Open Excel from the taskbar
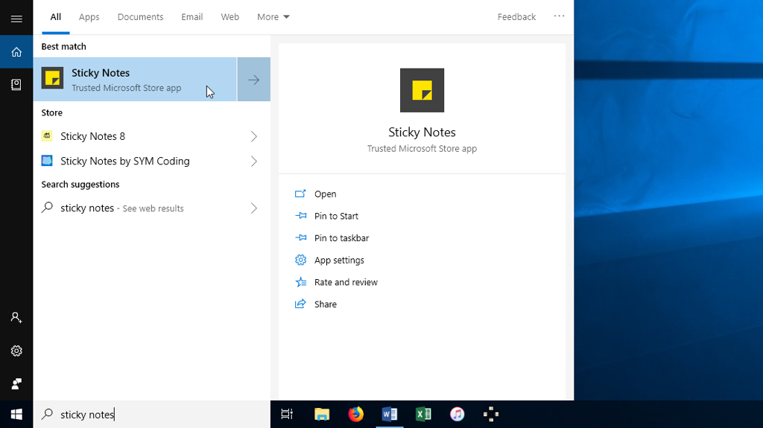 click(423, 415)
